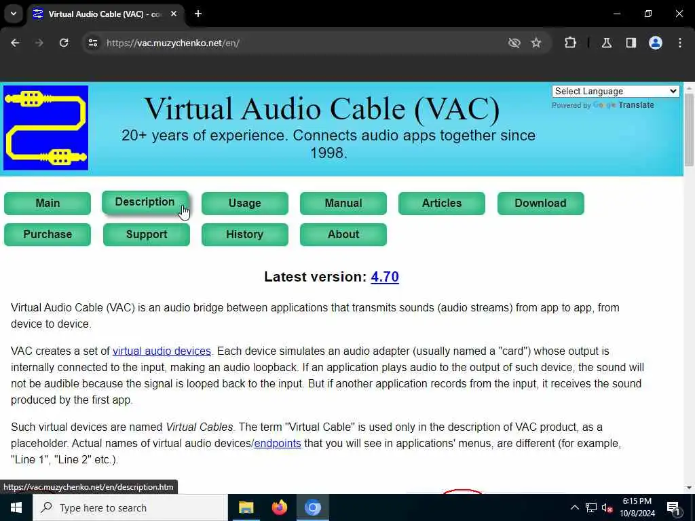This screenshot has height=521, width=695.
Task: Click the VAC yellow cable logo
Action: coord(45,128)
